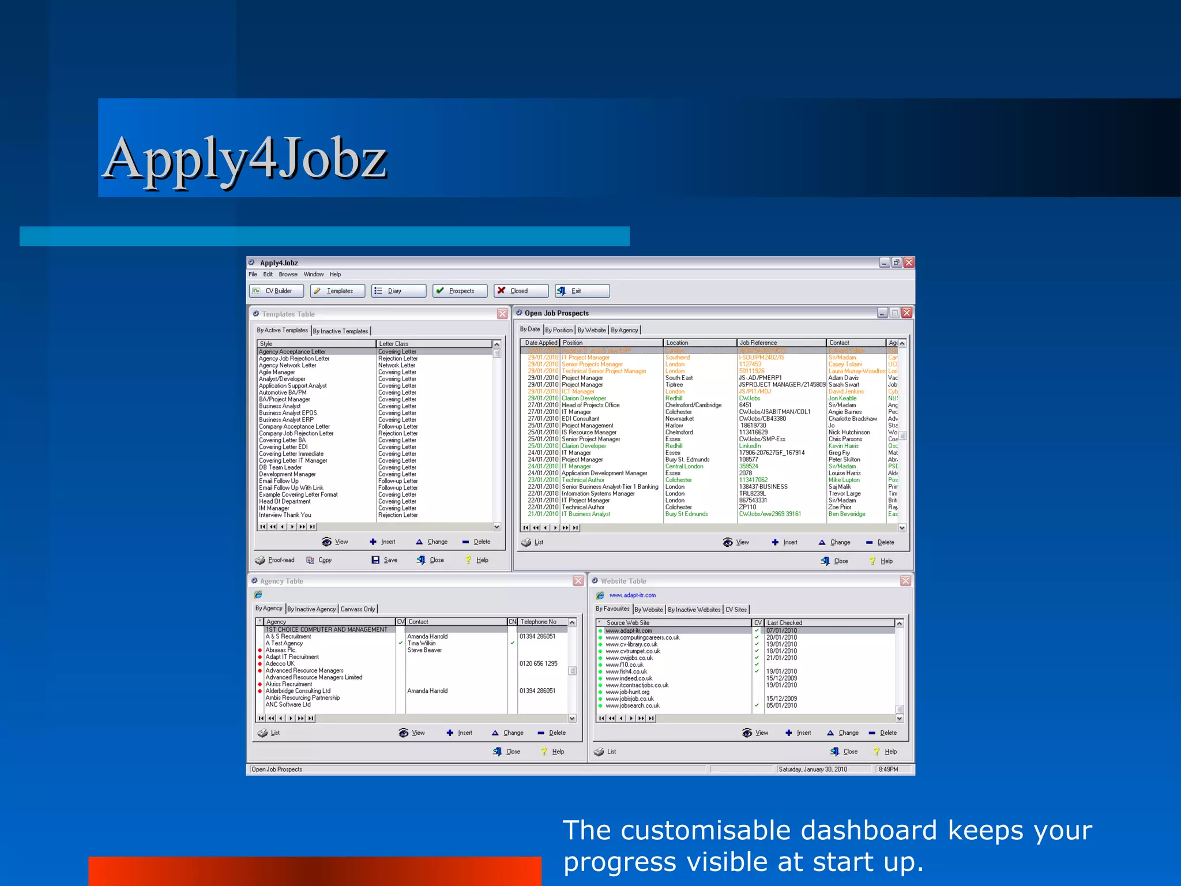Click Delete button in Templates Table
Screen dimensions: 1181x886
pyautogui.click(x=476, y=542)
